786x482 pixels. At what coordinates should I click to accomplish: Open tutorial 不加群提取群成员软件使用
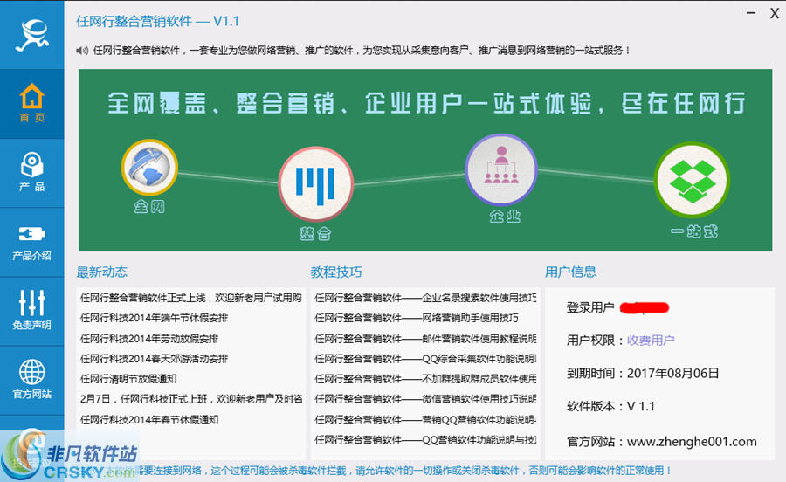425,379
